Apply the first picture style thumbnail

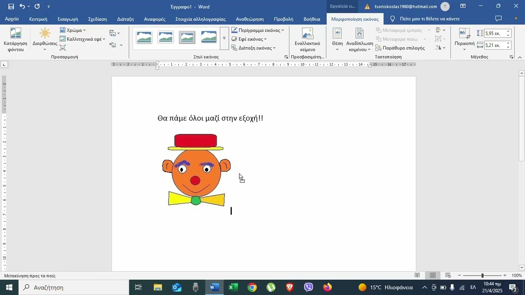click(144, 38)
